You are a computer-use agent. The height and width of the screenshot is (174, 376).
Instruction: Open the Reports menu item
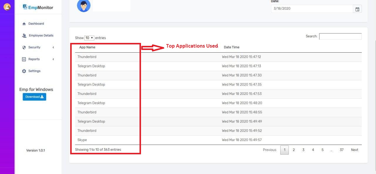click(x=34, y=59)
